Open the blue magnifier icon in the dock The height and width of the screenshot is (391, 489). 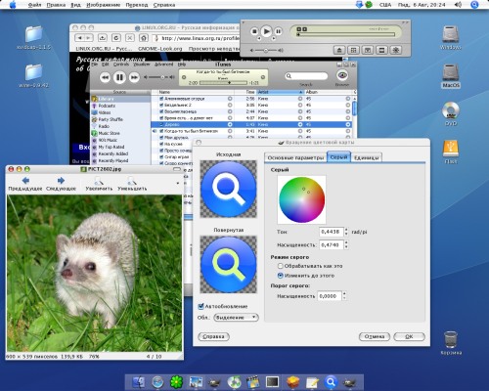tap(331, 382)
